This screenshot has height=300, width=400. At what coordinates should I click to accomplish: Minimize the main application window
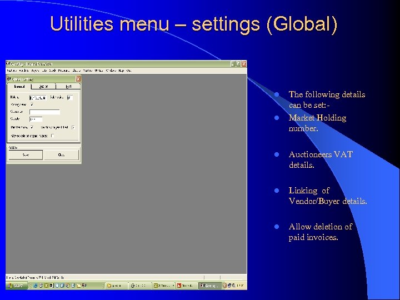(233, 64)
